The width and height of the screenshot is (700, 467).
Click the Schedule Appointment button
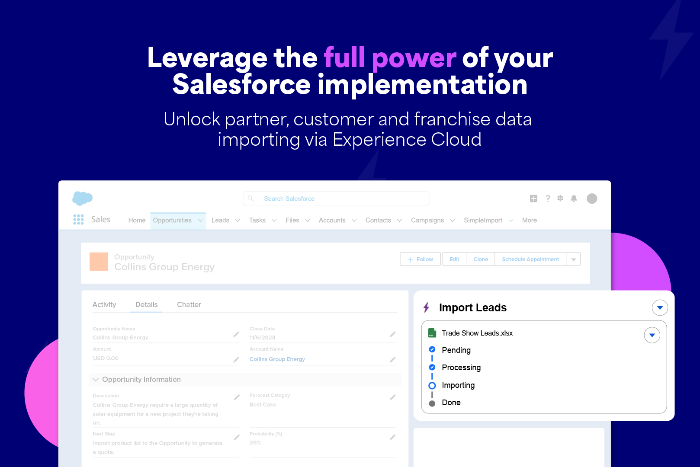530,259
